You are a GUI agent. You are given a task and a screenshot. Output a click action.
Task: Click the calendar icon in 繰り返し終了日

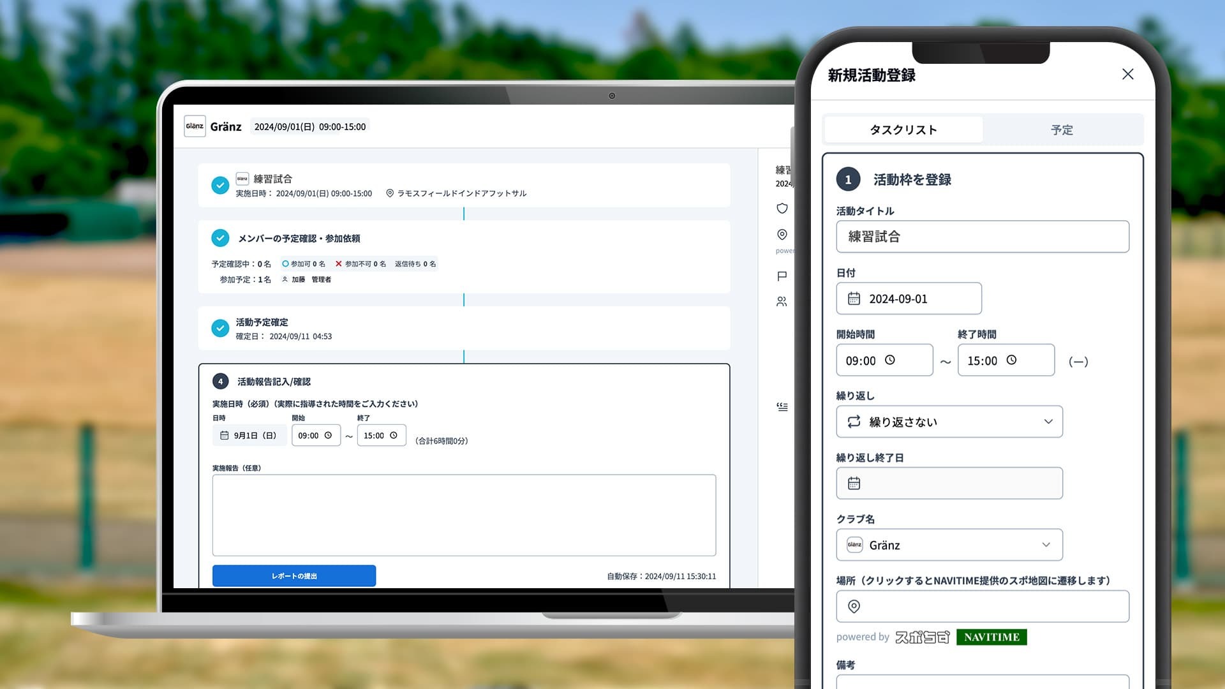pyautogui.click(x=854, y=483)
